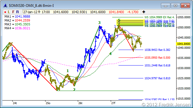Select the 1035.0950 Ret 0.500 label
The image size is (193, 108).
pos(157,57)
